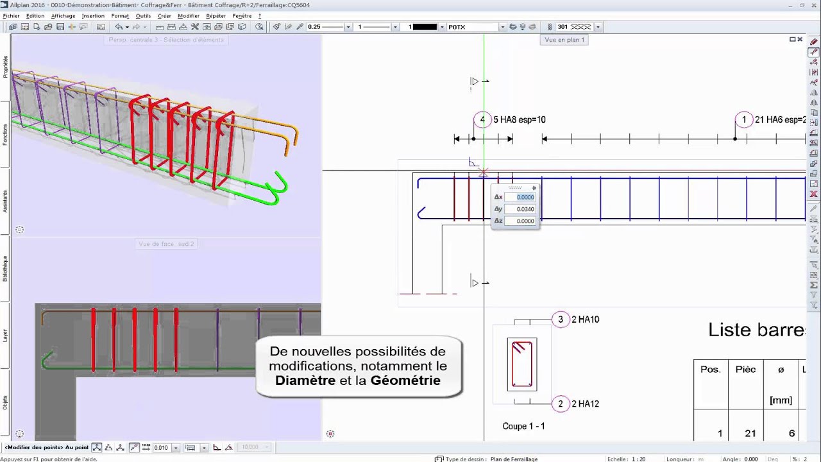Click the view settings icon under the plan view
Viewport: 821px width, 462px height.
330,434
